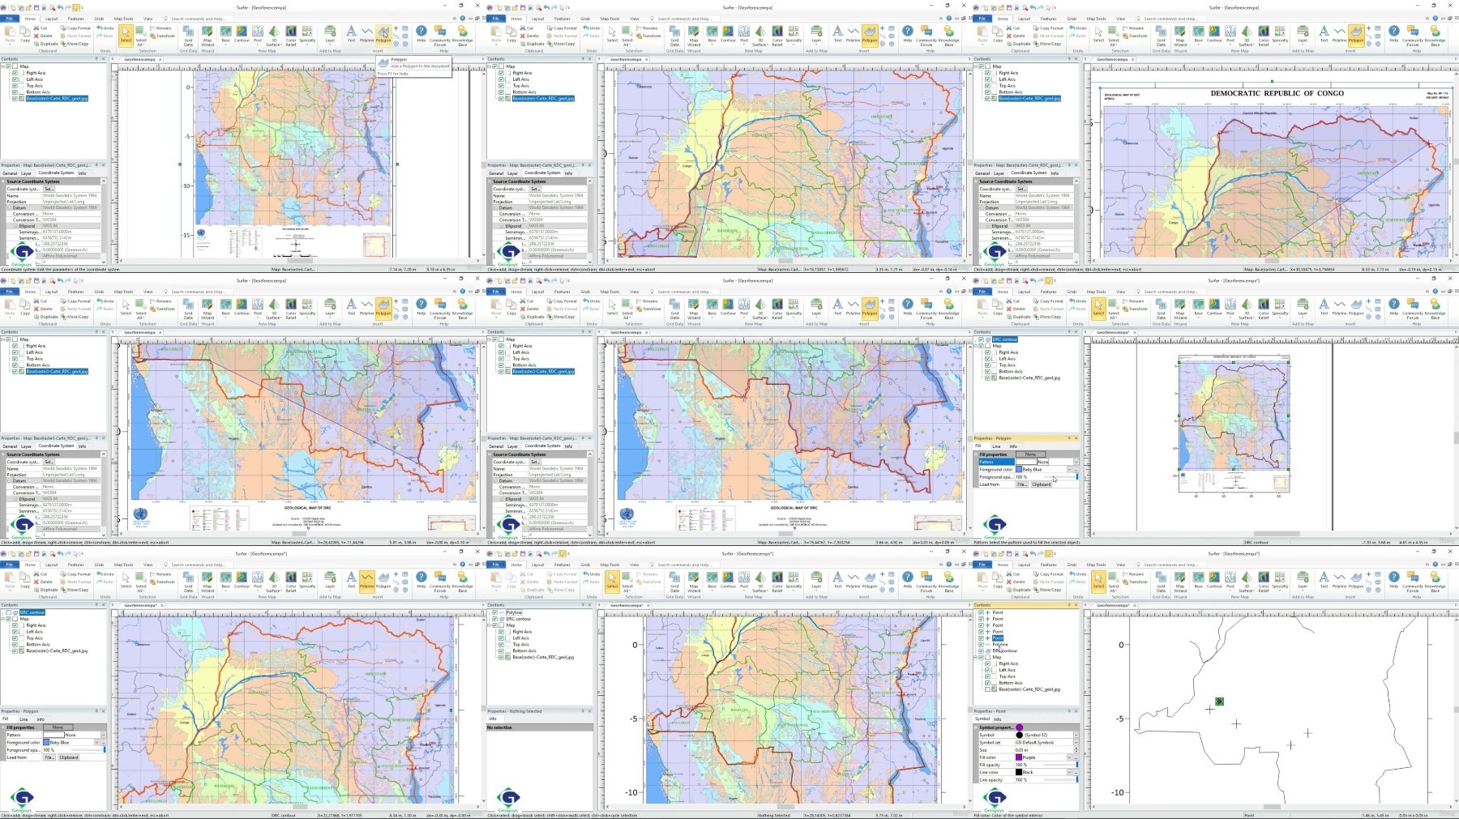Click Layer icon in the Properties - Point window
The image size is (1459, 819).
click(1303, 580)
